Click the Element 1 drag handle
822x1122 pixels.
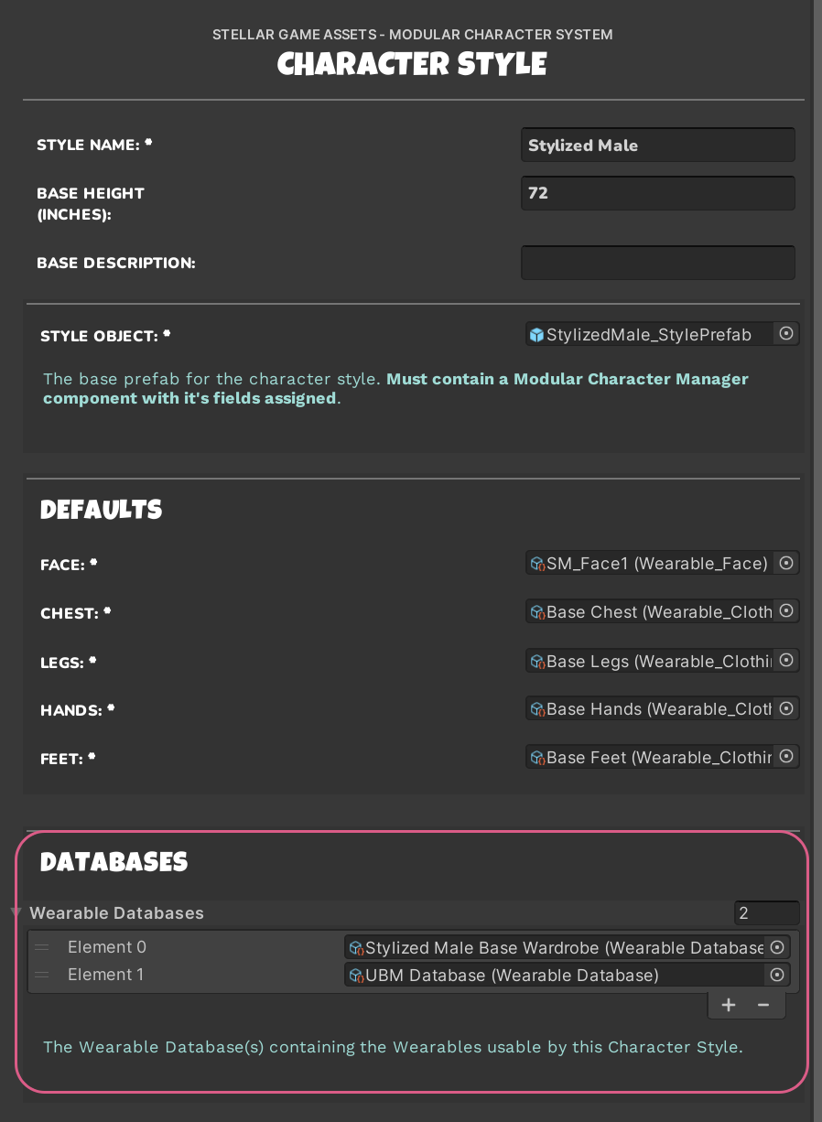click(42, 975)
